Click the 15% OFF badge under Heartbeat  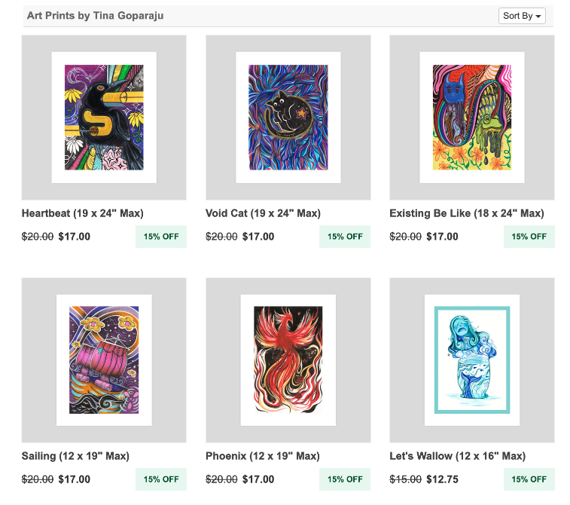161,237
